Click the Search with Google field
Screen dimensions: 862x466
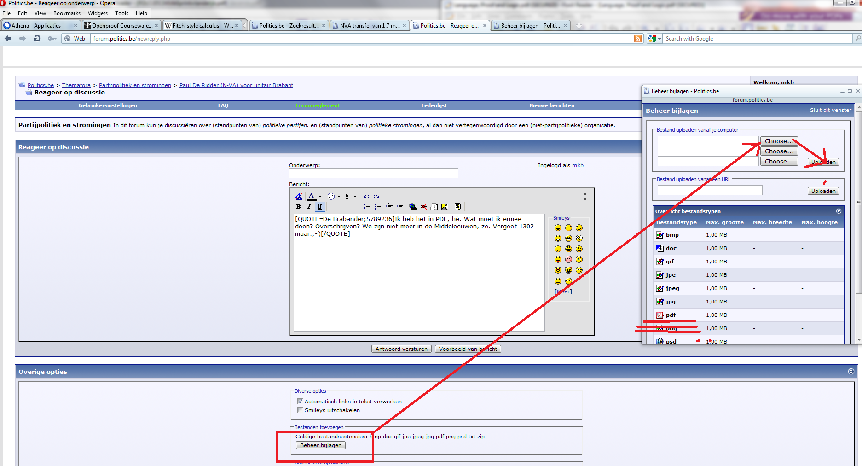(x=757, y=39)
